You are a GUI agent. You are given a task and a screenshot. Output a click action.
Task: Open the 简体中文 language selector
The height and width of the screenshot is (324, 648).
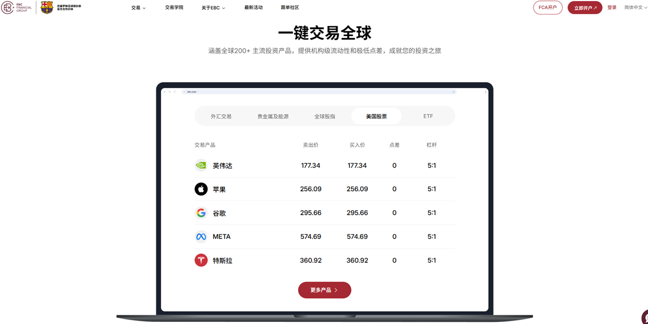tap(633, 8)
